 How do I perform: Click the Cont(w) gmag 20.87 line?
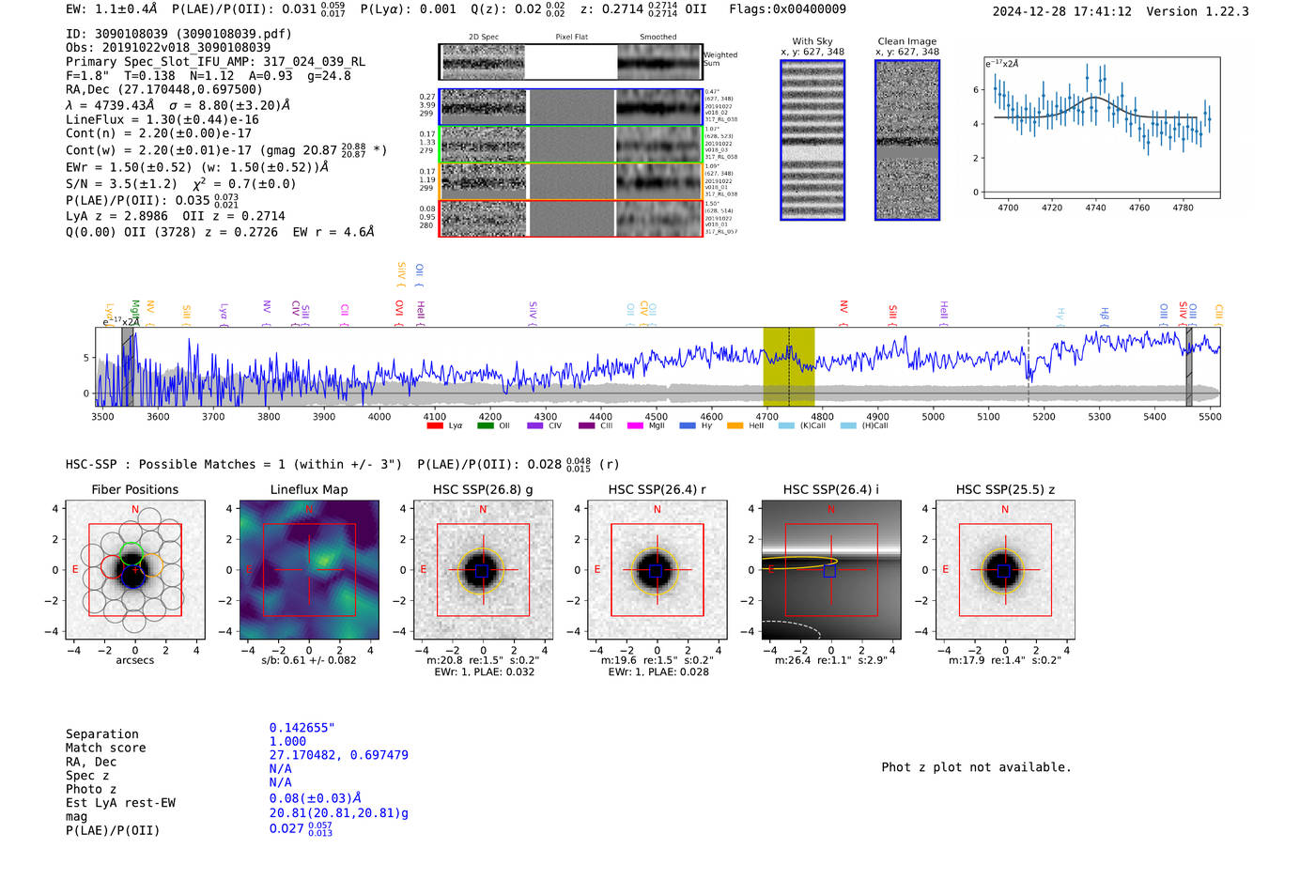coord(226,149)
